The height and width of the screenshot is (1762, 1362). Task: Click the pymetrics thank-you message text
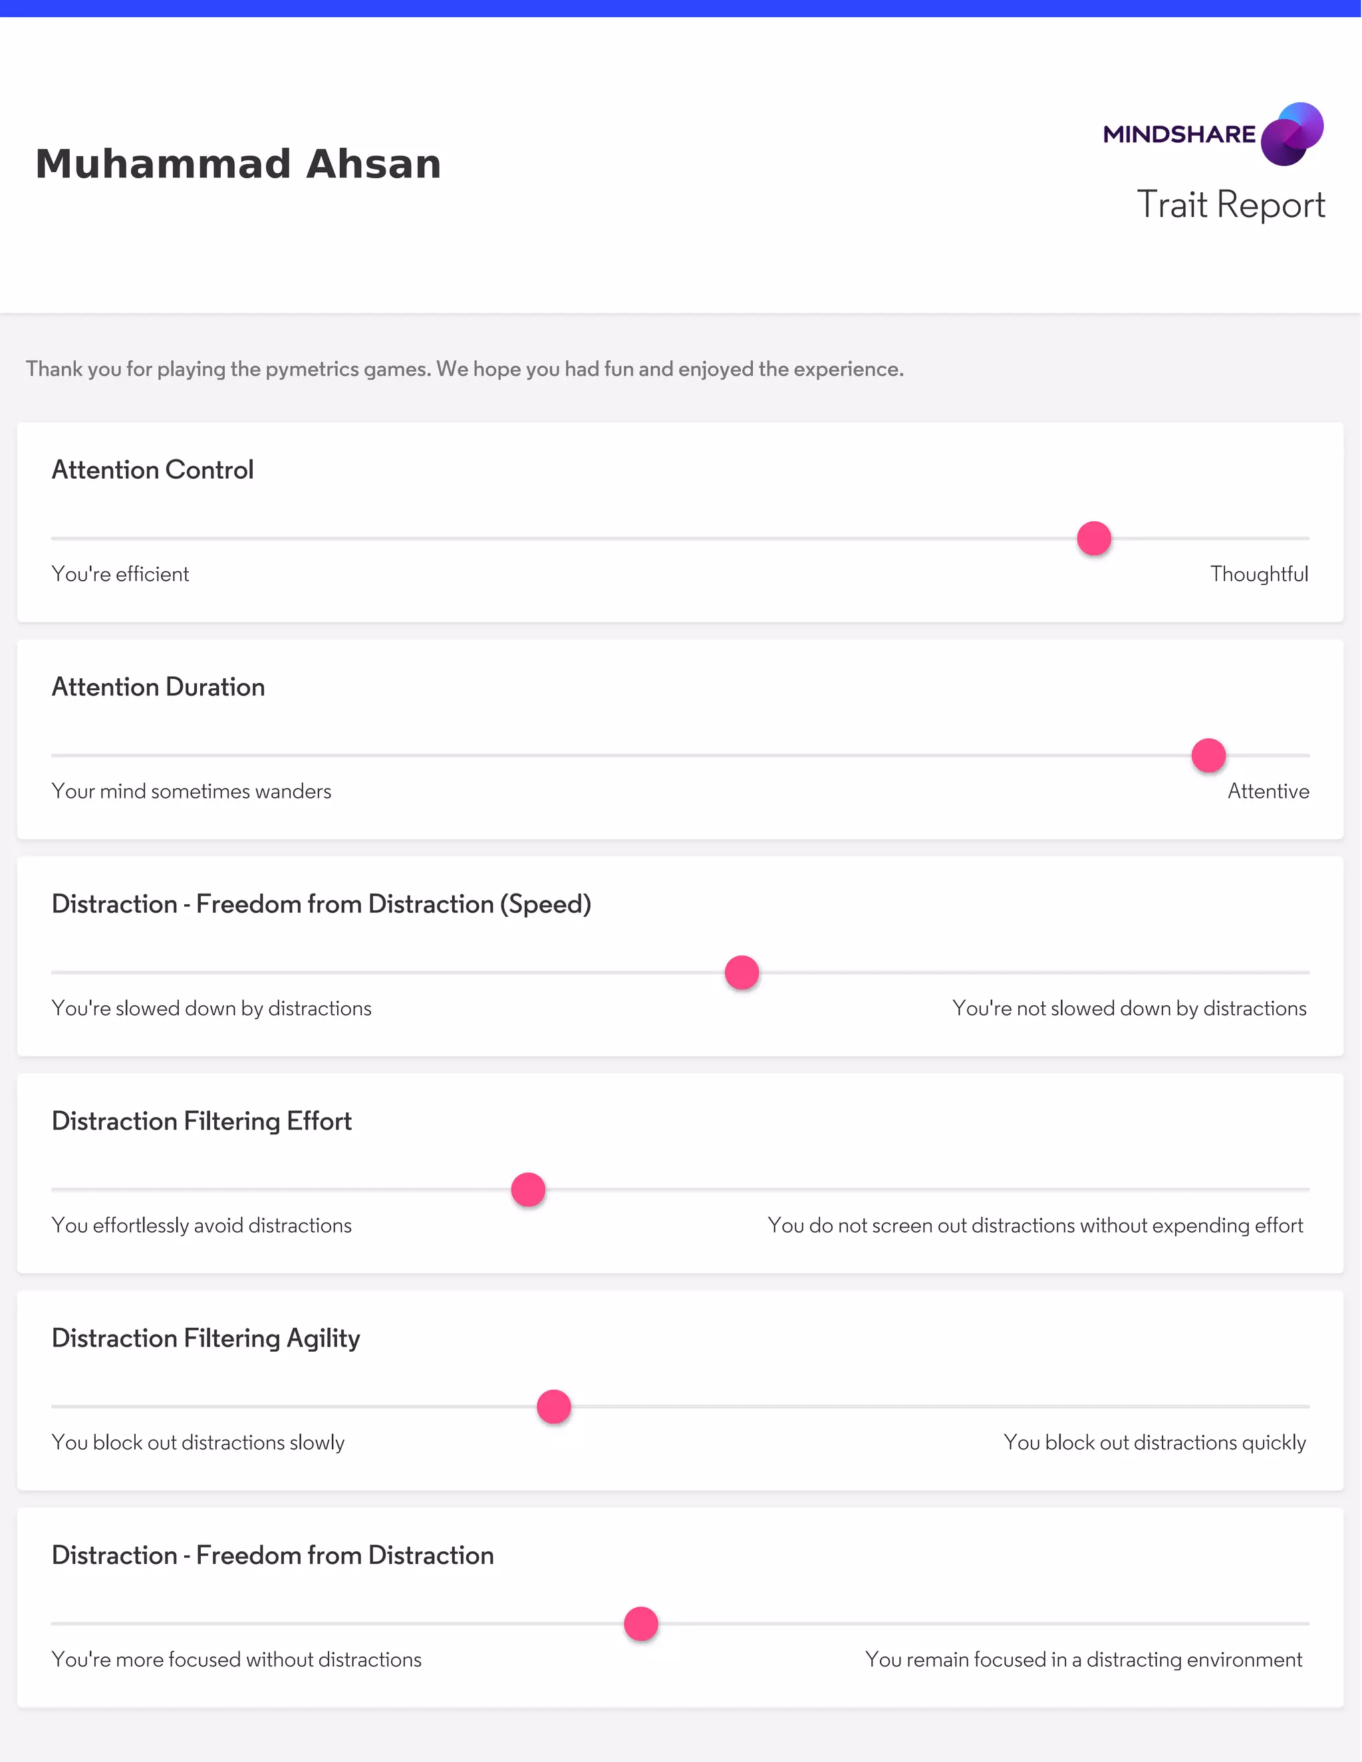(465, 369)
